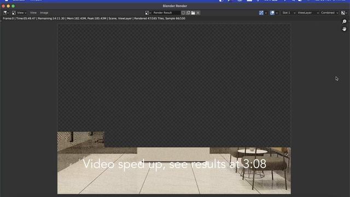
Task: Click the 'Mem:182.43M' status text
Action: pyautogui.click(x=77, y=19)
